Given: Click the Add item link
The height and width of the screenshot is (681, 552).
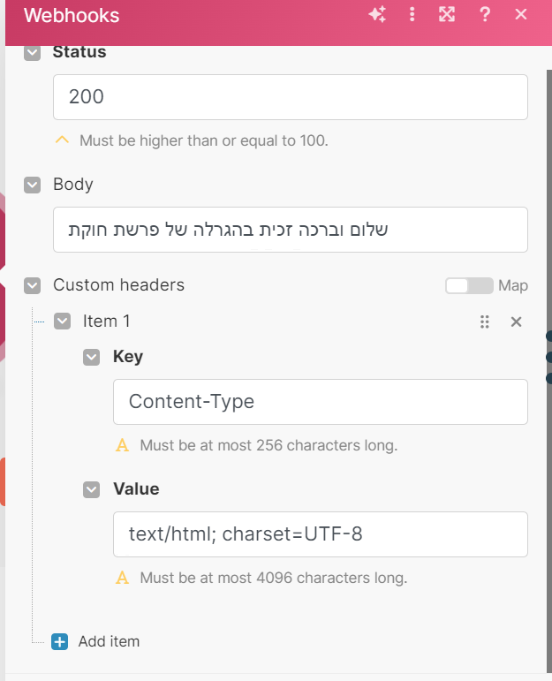Looking at the screenshot, I should click(x=109, y=641).
